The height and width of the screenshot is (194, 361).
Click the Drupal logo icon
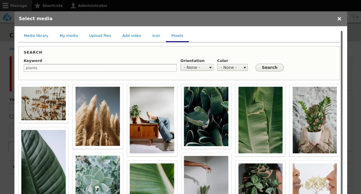[x=7, y=18]
